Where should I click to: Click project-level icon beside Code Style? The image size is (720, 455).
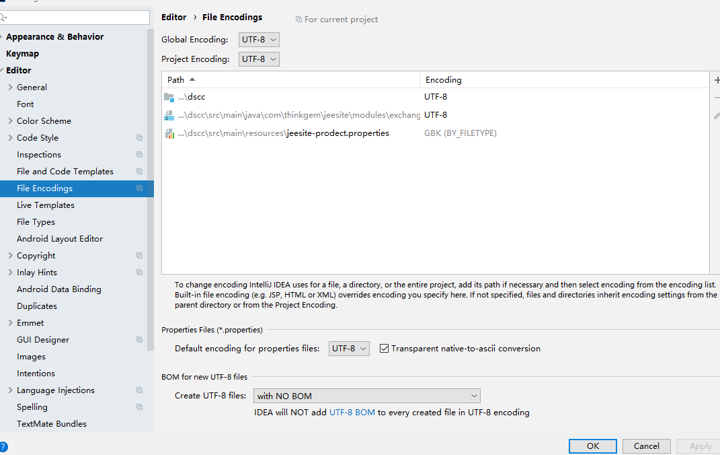coord(140,138)
